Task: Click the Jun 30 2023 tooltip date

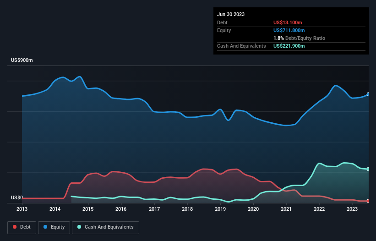Action: [231, 14]
